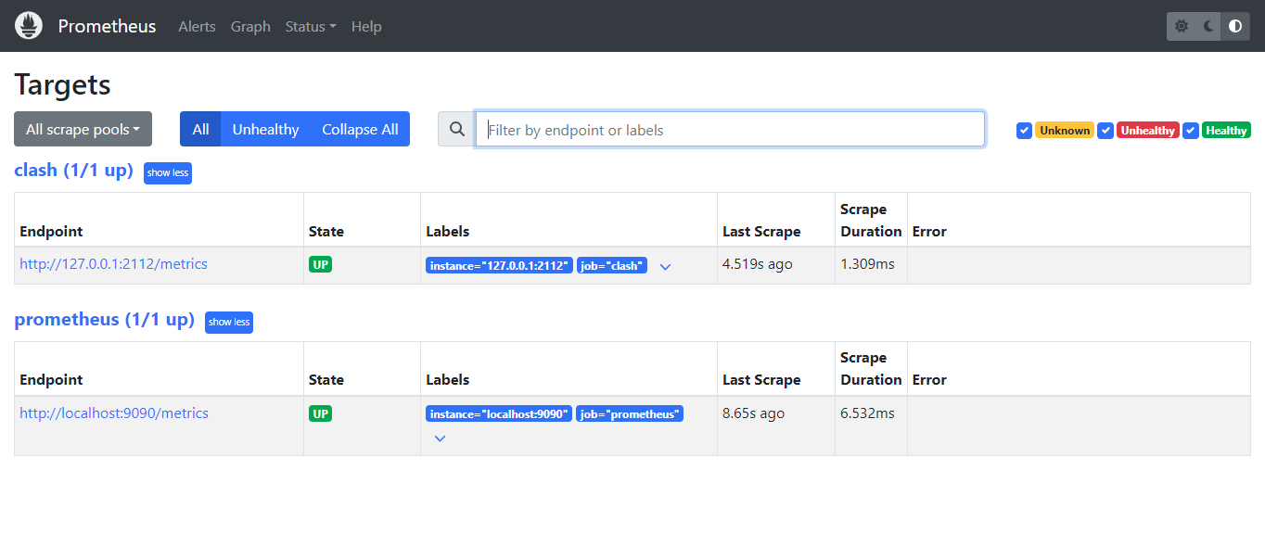Viewport: 1265px width, 559px height.
Task: Show All targets filter
Action: (x=200, y=130)
